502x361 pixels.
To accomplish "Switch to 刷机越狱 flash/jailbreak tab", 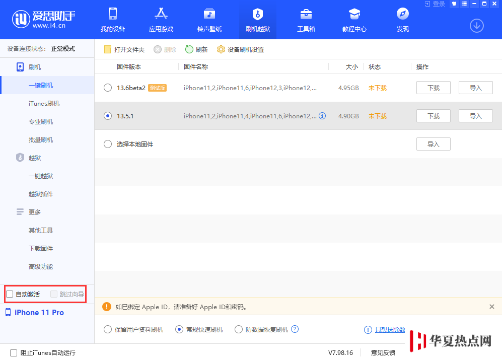I will click(258, 20).
